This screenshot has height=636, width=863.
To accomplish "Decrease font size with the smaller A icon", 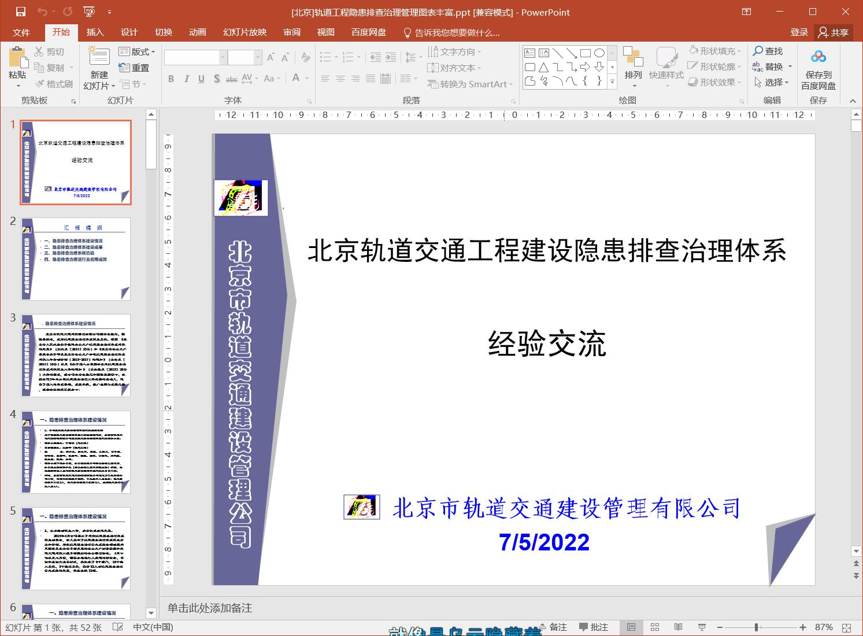I will tap(285, 57).
